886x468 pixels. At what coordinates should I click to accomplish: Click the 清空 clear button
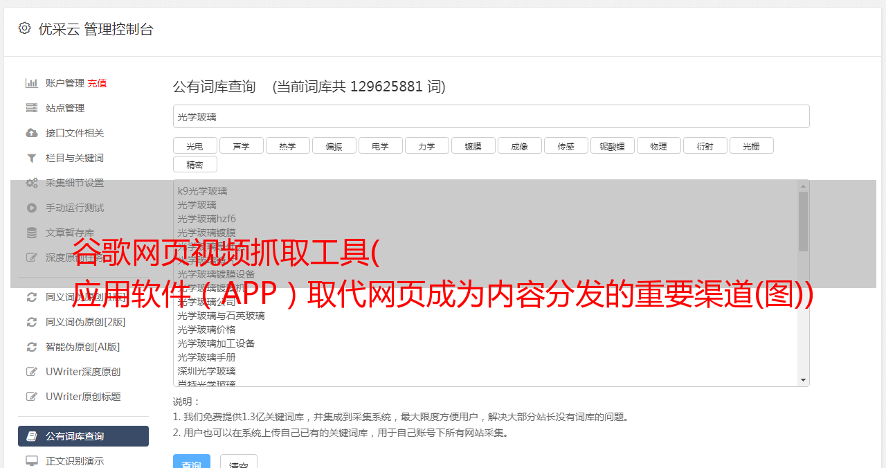(x=239, y=462)
